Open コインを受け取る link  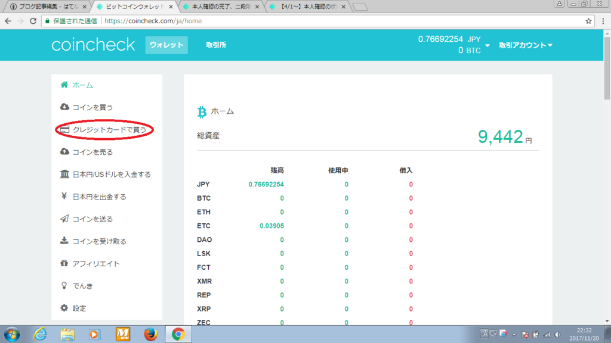(100, 241)
